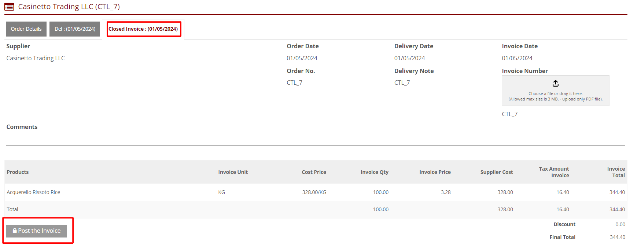Image resolution: width=630 pixels, height=247 pixels.
Task: Click the Products column header
Action: point(18,172)
